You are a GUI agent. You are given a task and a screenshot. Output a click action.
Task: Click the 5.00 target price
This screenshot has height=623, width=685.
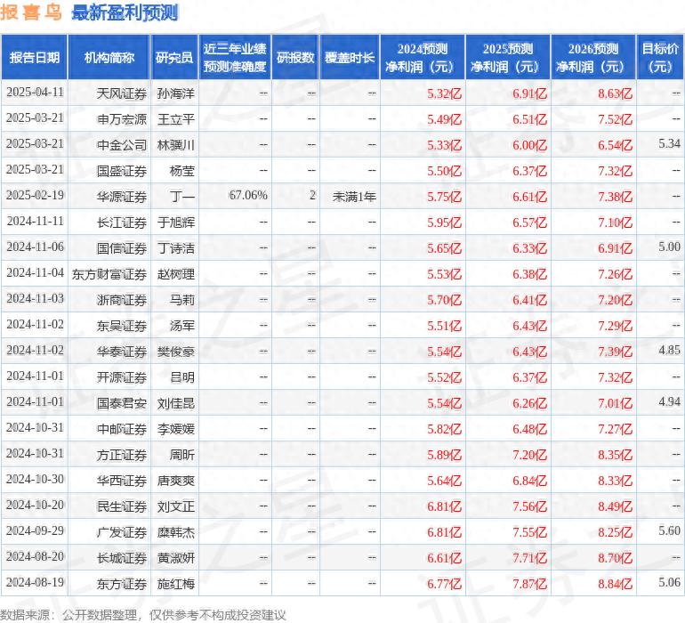(x=669, y=247)
